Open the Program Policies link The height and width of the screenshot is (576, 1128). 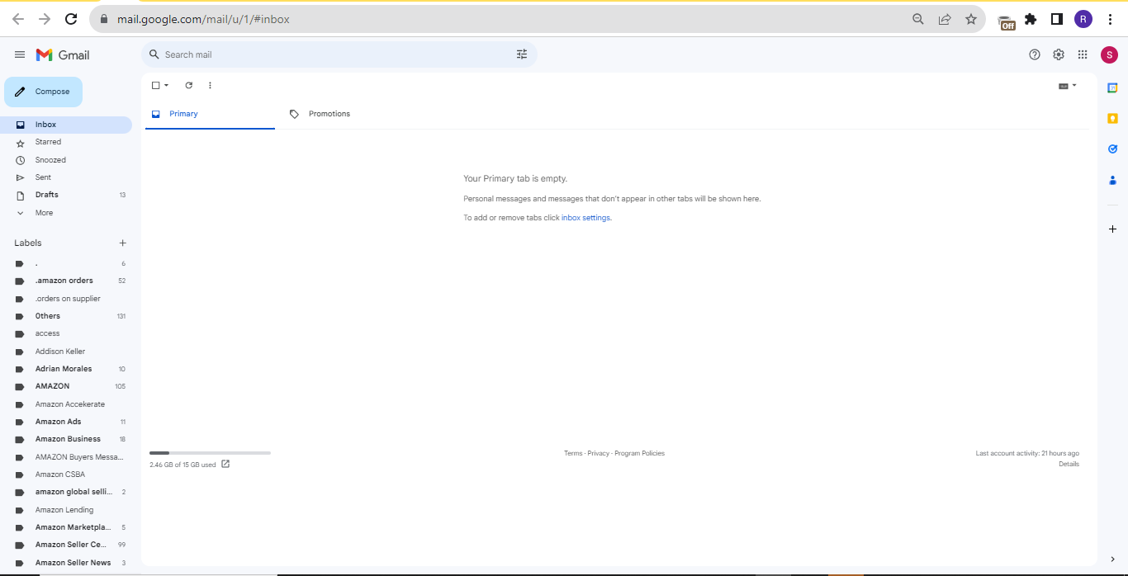[640, 453]
